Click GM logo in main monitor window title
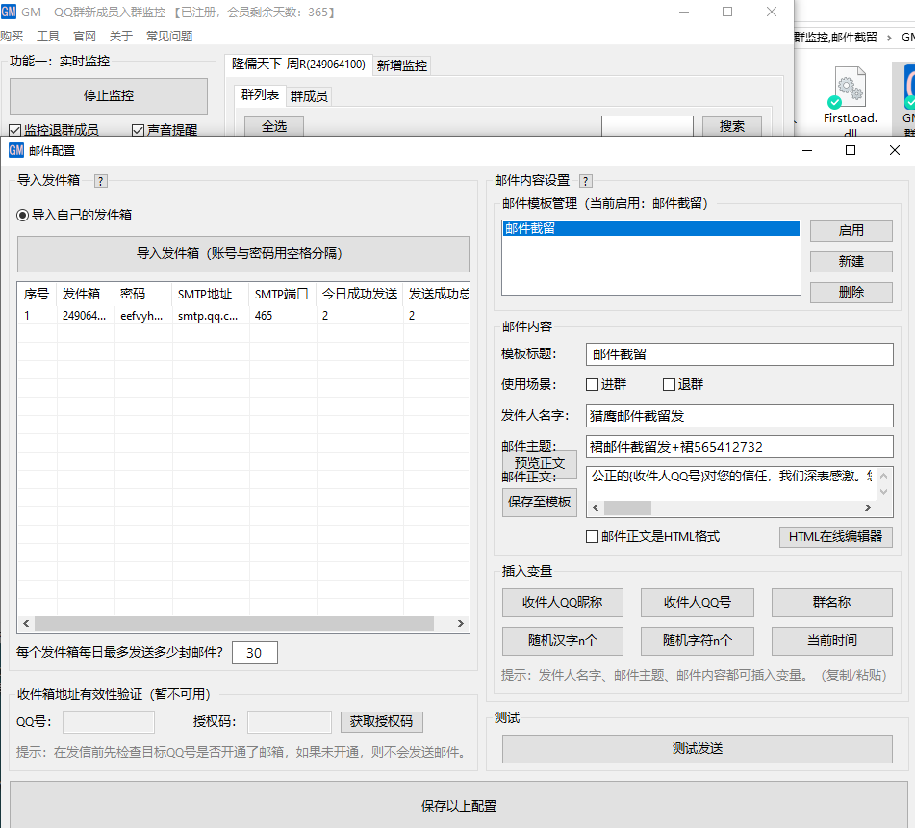This screenshot has width=915, height=828. coord(9,12)
